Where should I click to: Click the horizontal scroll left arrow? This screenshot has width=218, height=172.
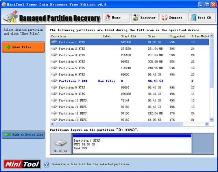tap(52, 124)
